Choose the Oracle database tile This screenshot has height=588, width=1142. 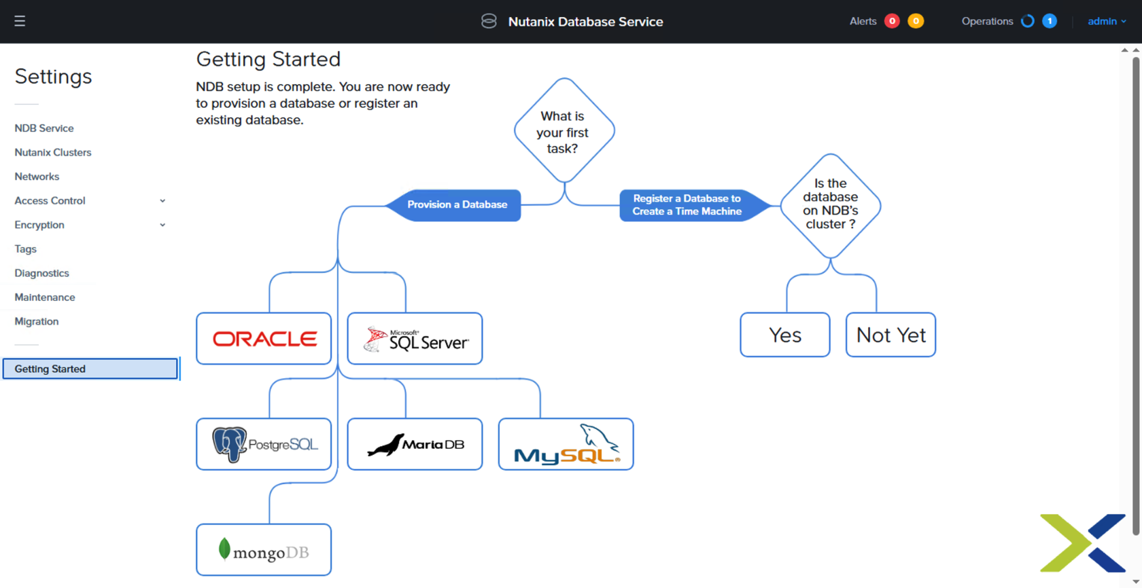pyautogui.click(x=264, y=339)
